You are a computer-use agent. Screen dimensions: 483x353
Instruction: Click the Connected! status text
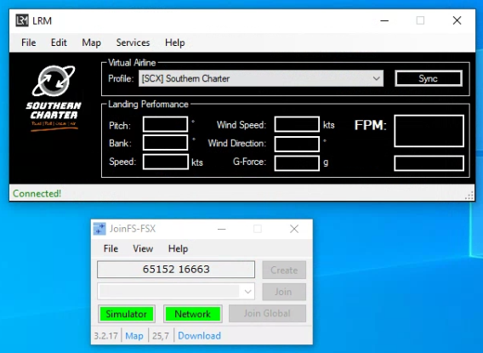(37, 193)
